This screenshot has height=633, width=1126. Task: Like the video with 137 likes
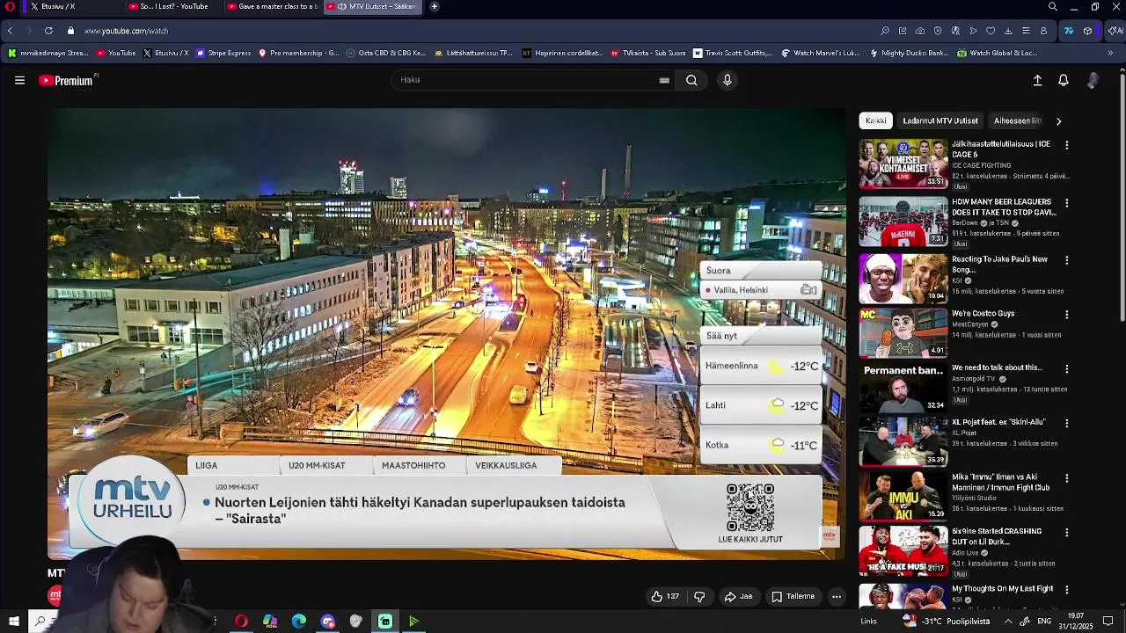(x=665, y=596)
